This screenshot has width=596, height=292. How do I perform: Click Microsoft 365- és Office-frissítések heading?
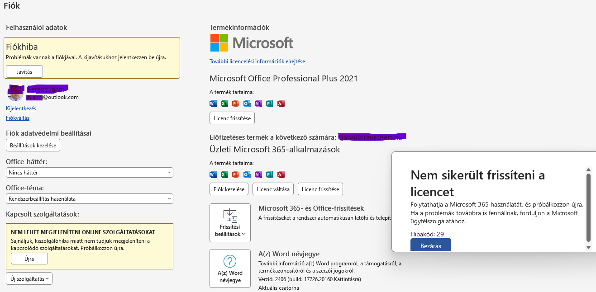(x=311, y=208)
